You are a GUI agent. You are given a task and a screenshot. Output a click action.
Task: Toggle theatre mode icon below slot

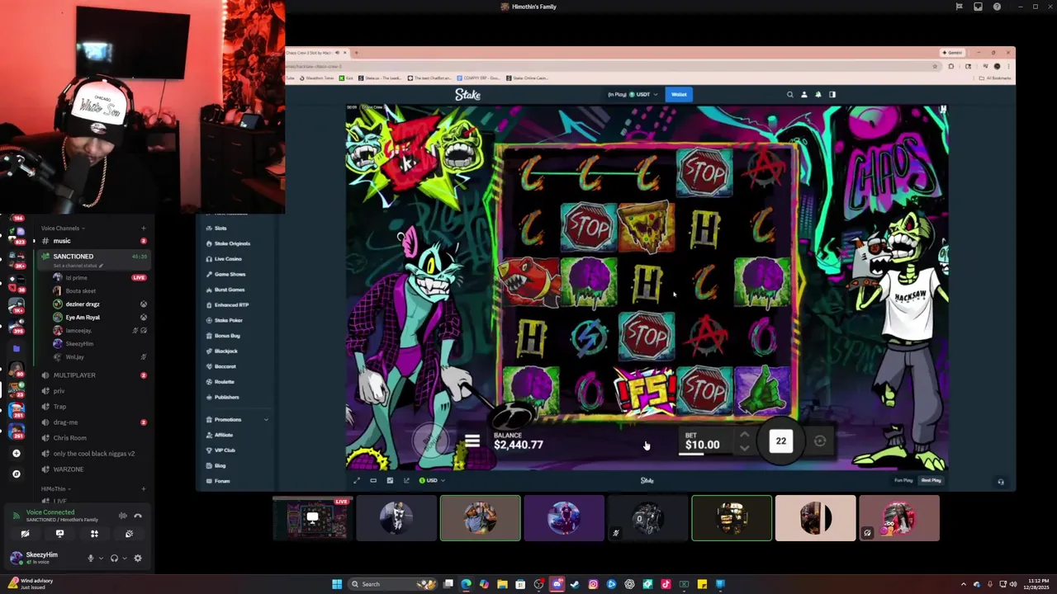(x=373, y=480)
